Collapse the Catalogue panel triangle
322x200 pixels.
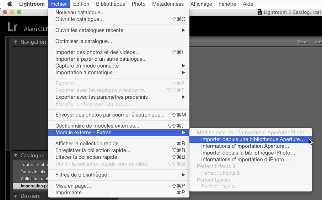point(15,156)
